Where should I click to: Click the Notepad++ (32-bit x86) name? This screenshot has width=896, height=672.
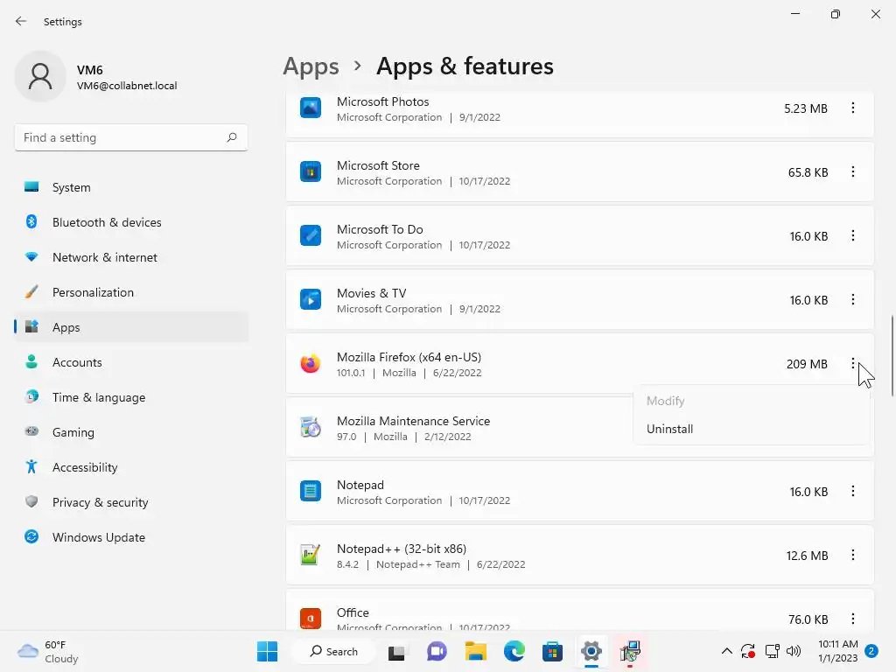[402, 549]
